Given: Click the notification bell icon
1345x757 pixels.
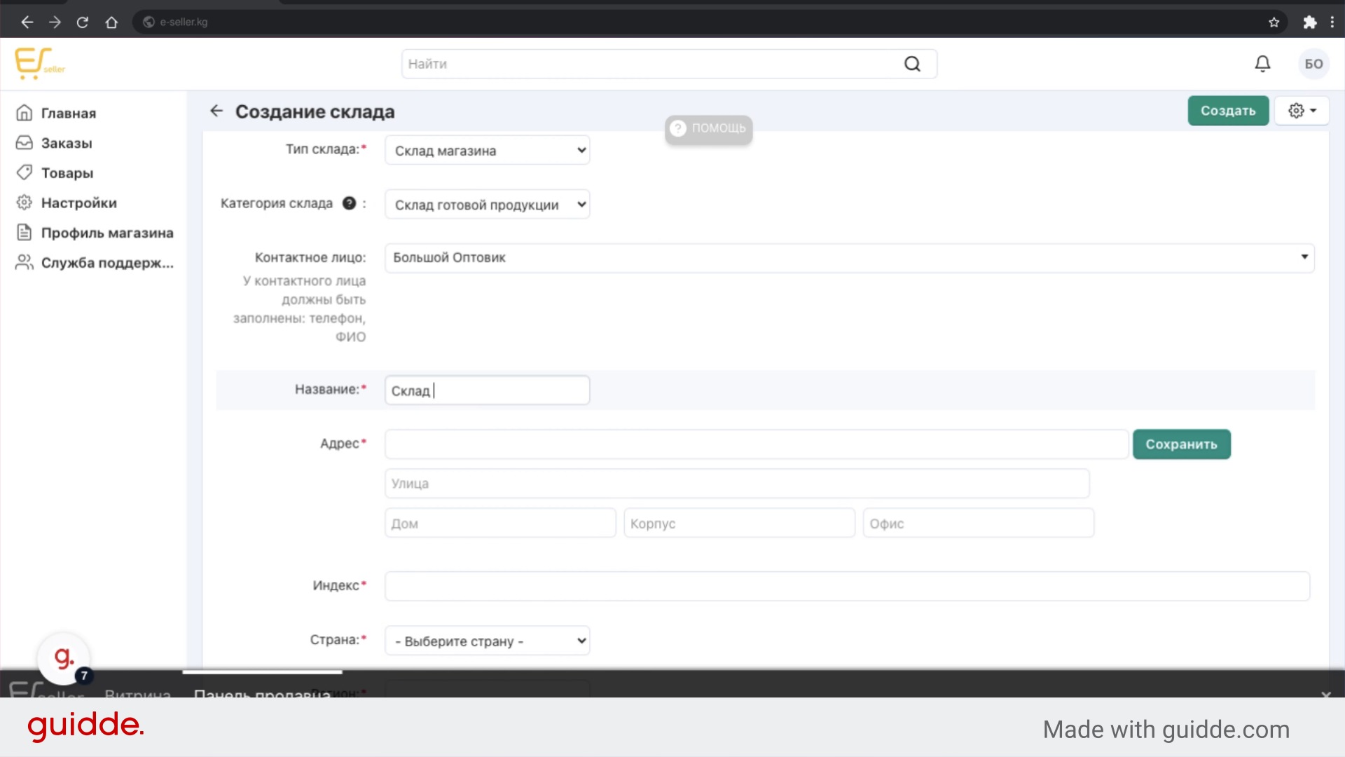Looking at the screenshot, I should coord(1262,64).
